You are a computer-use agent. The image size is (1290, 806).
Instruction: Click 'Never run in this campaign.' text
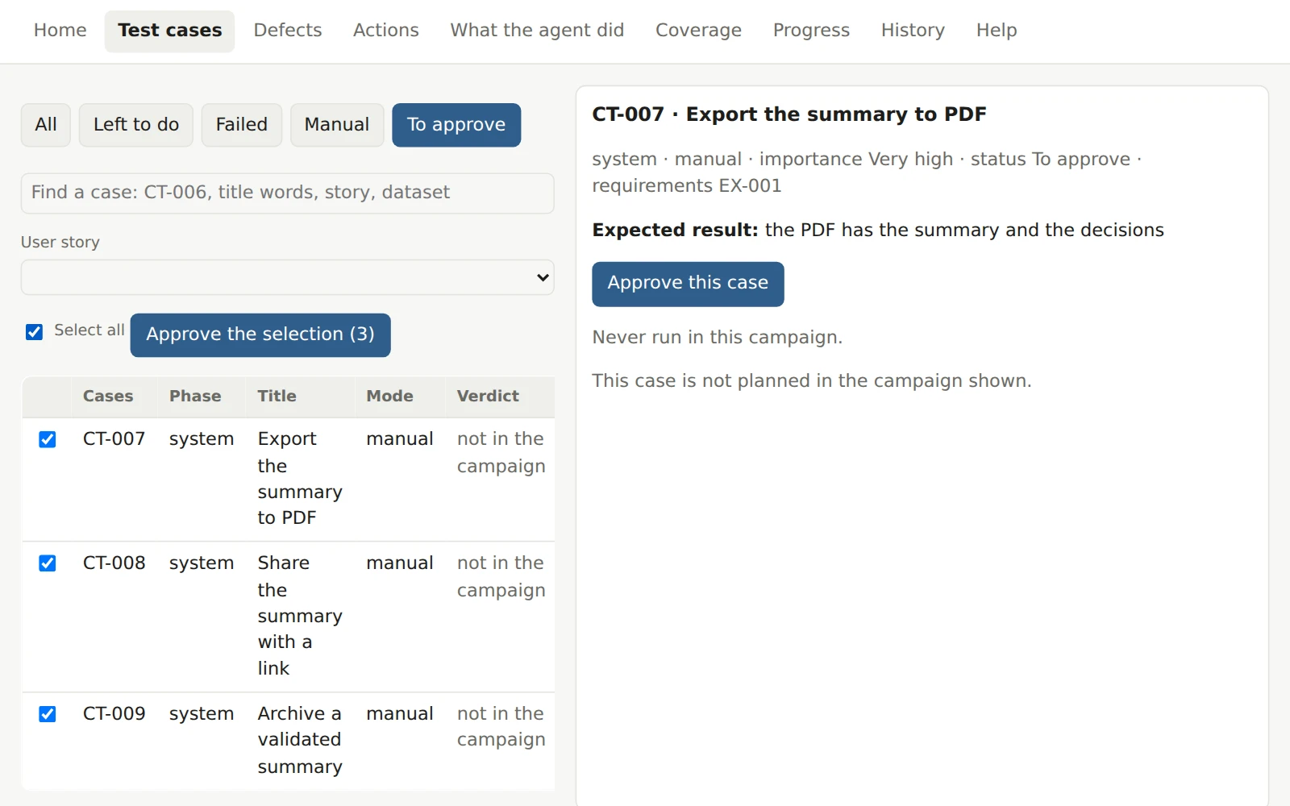718,338
